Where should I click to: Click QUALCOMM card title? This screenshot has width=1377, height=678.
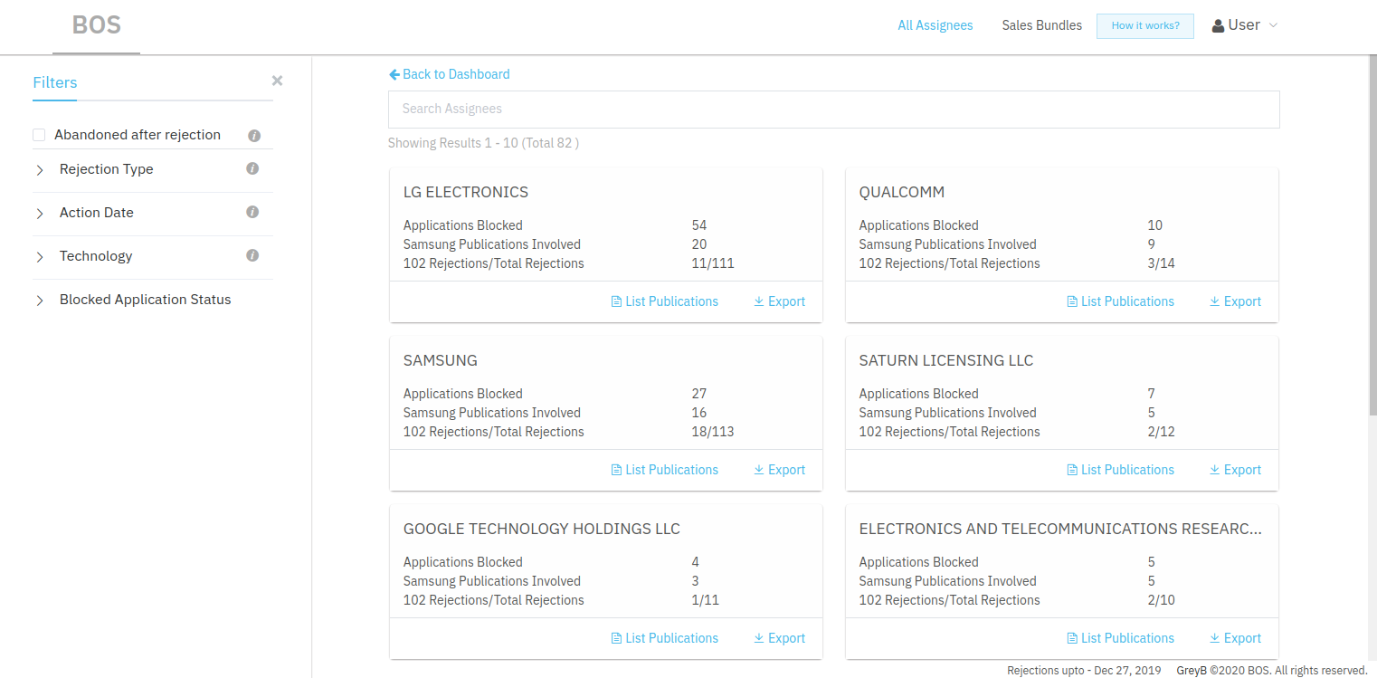[x=902, y=192]
